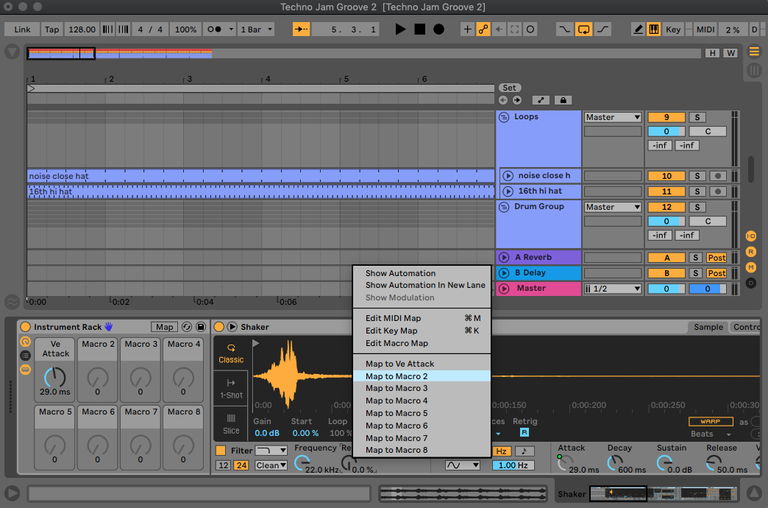Select Classic playback mode in the Shaker
The image size is (768, 508).
pyautogui.click(x=230, y=355)
